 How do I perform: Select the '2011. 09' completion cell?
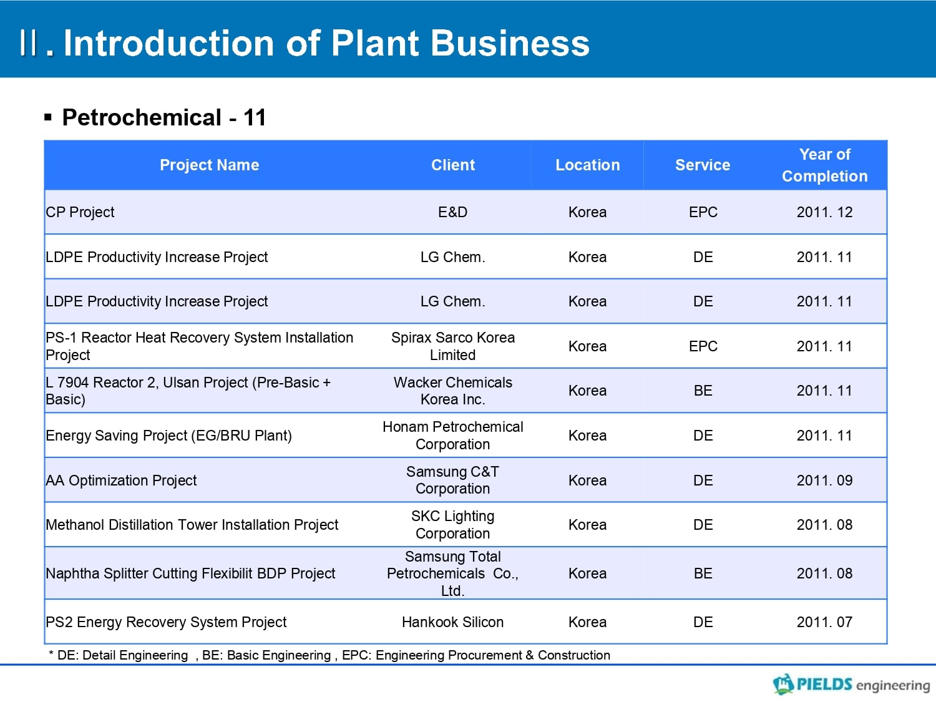tap(825, 480)
